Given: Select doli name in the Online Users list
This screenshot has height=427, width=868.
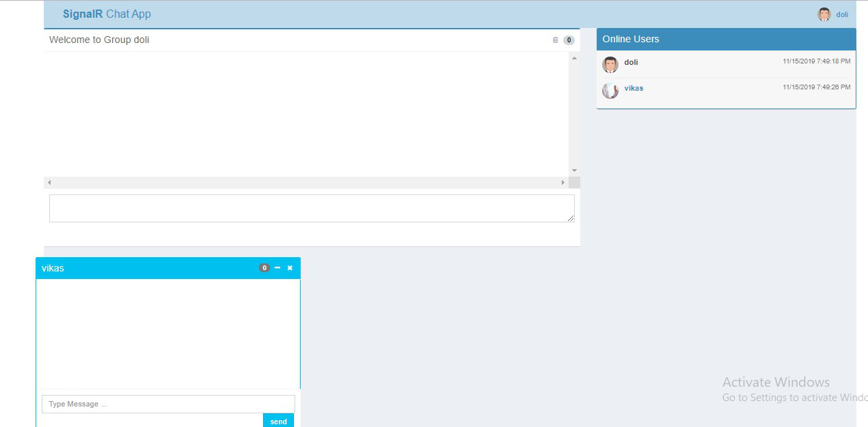Looking at the screenshot, I should (631, 62).
